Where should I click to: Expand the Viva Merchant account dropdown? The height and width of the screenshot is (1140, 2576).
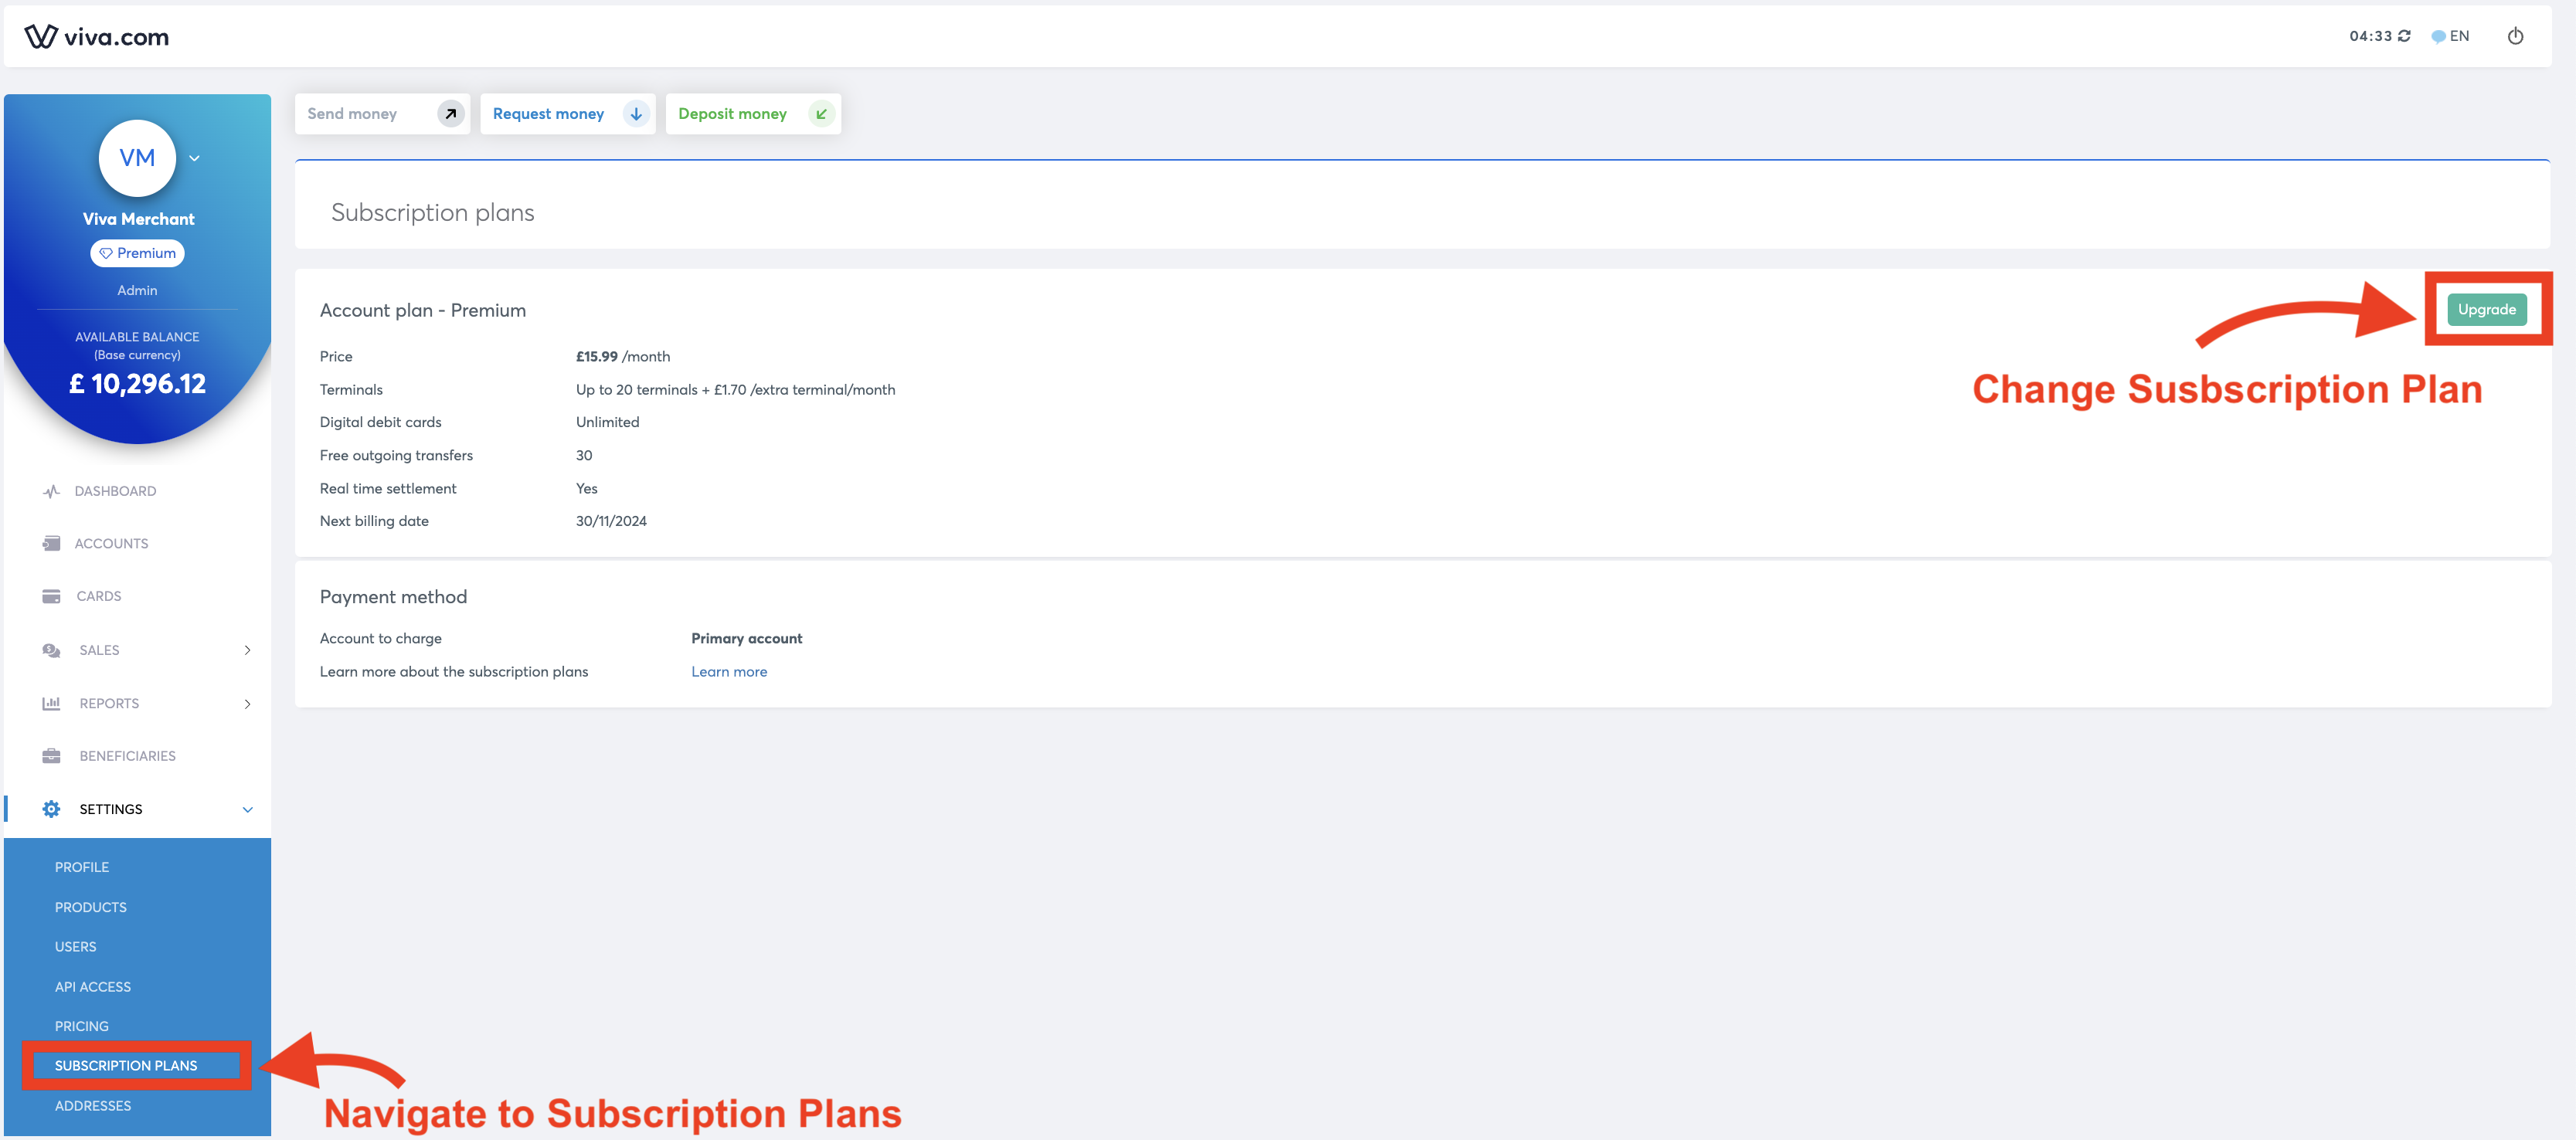point(195,158)
